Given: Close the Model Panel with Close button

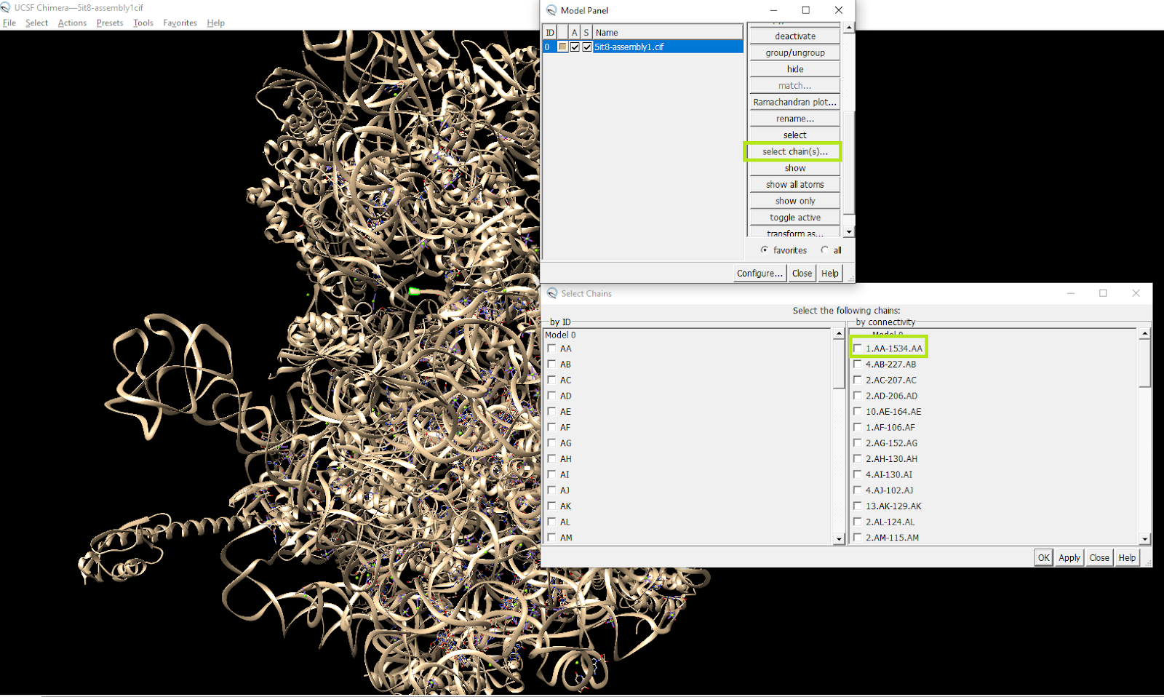Looking at the screenshot, I should 802,274.
